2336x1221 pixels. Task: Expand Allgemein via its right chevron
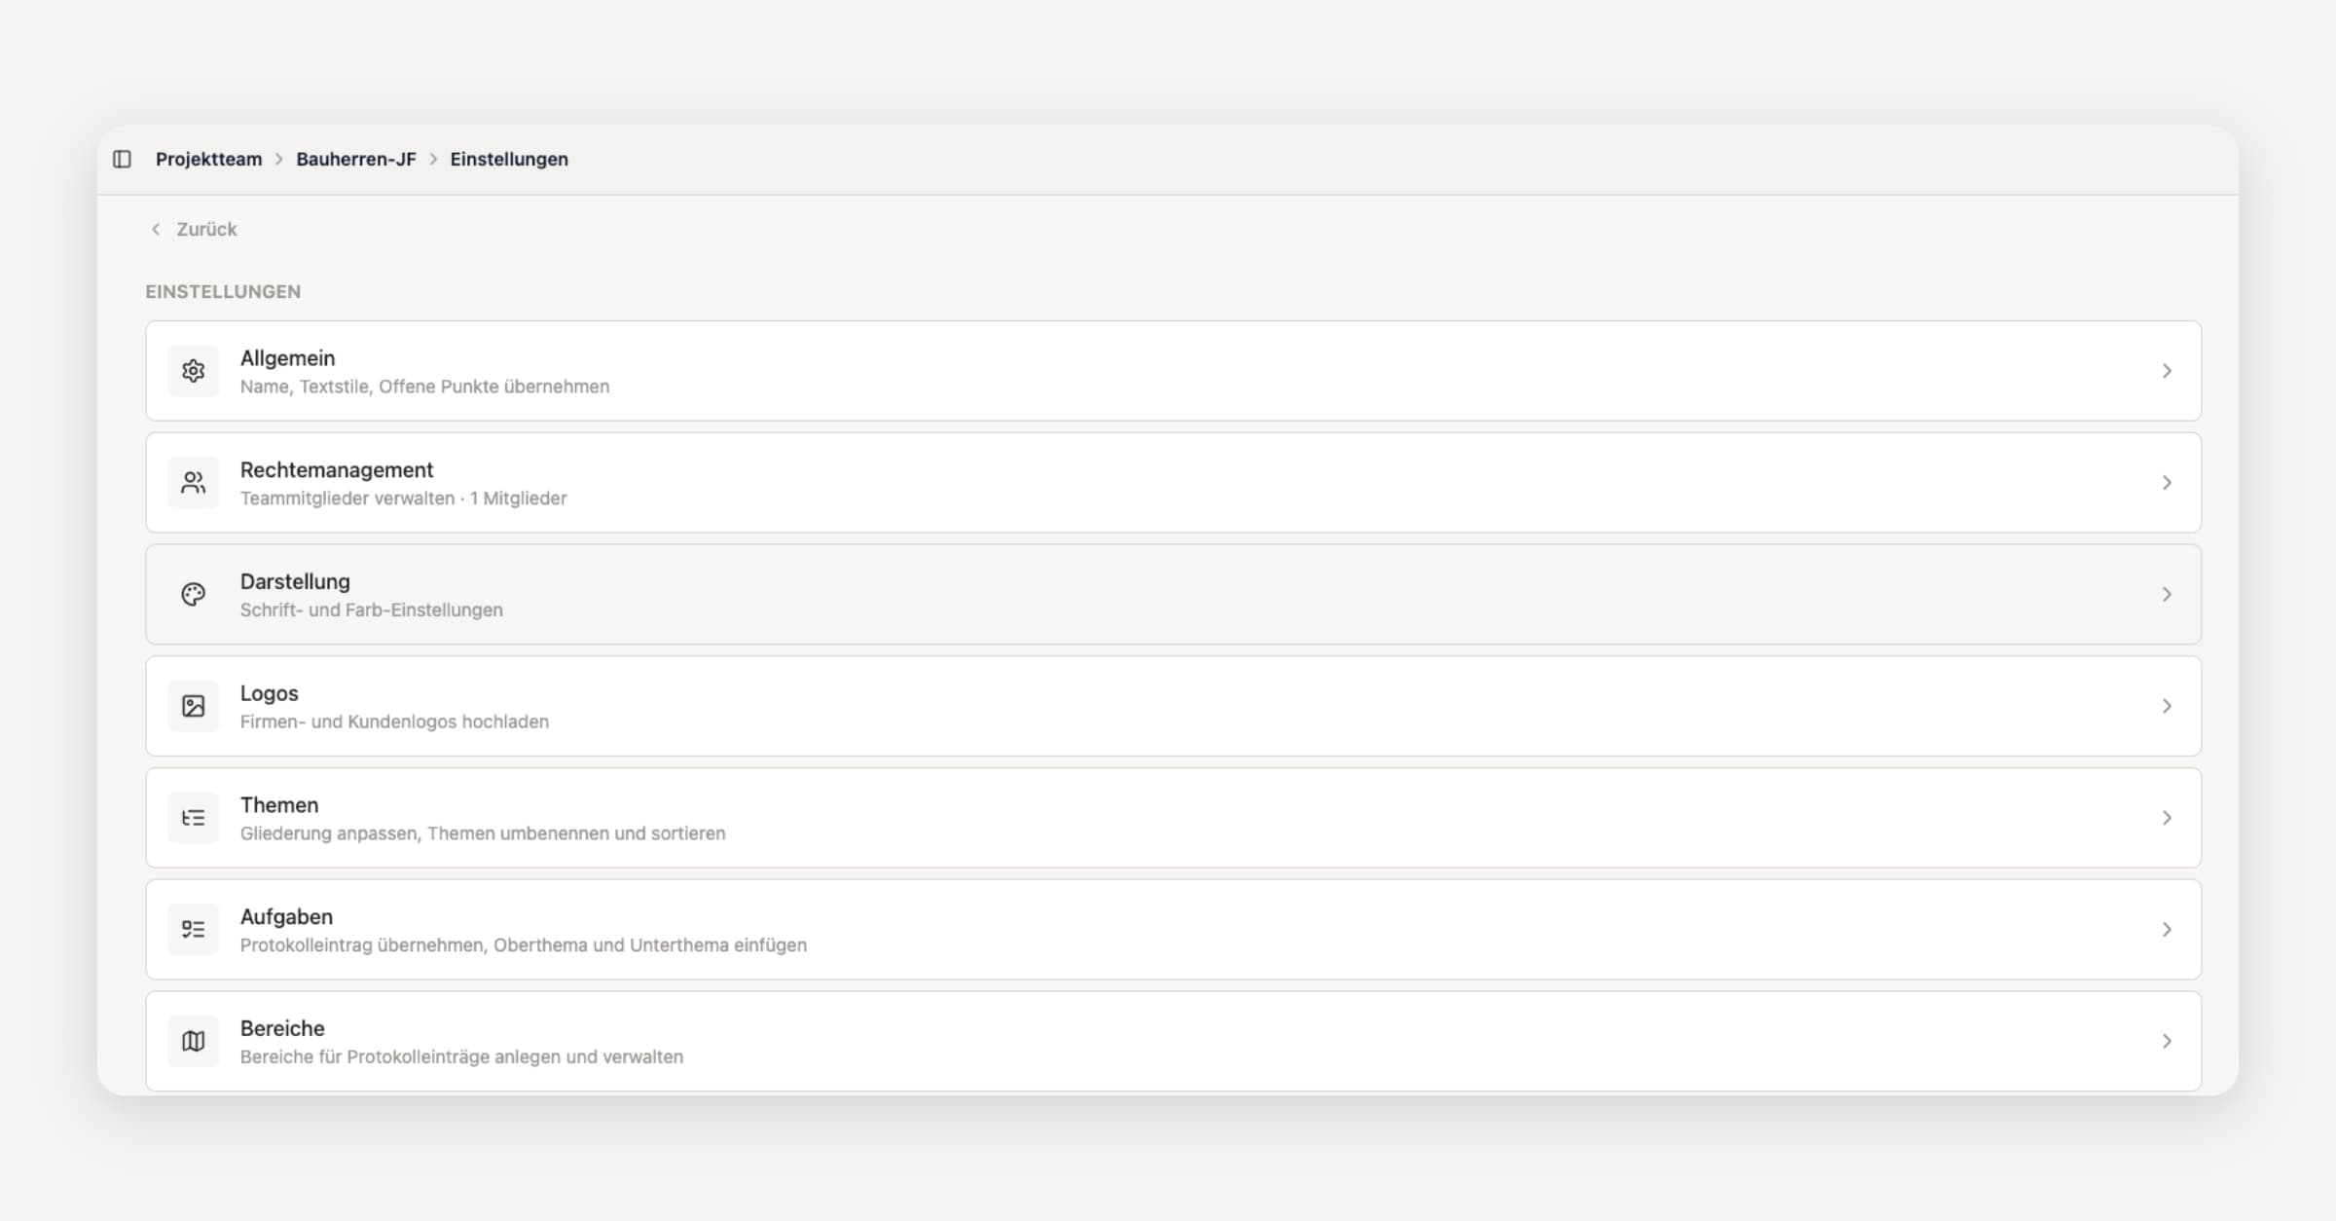click(2167, 371)
